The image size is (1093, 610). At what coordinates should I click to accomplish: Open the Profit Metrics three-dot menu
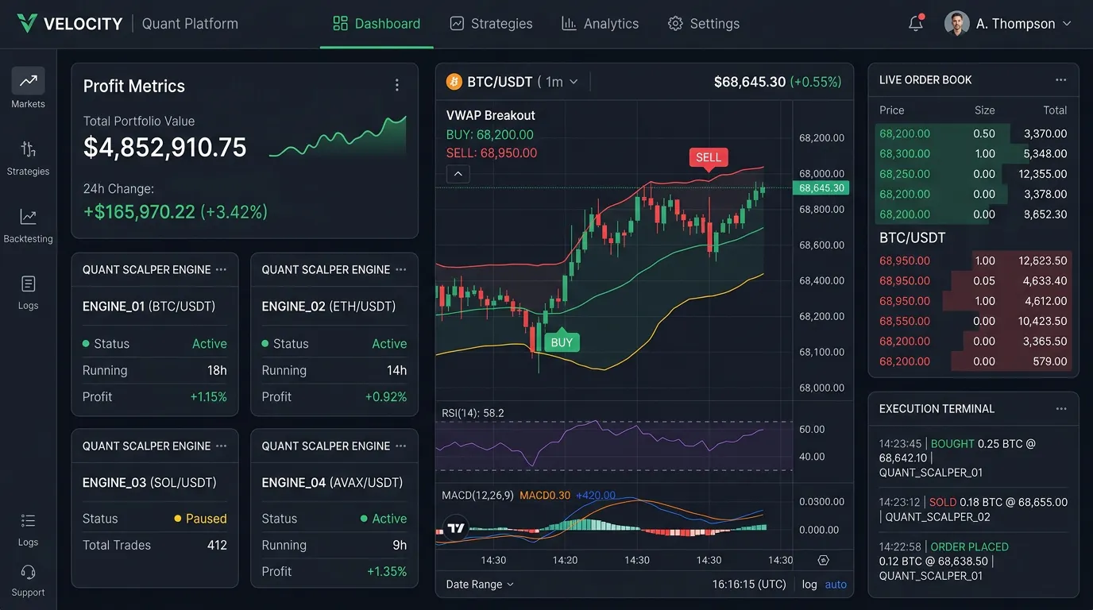click(397, 86)
